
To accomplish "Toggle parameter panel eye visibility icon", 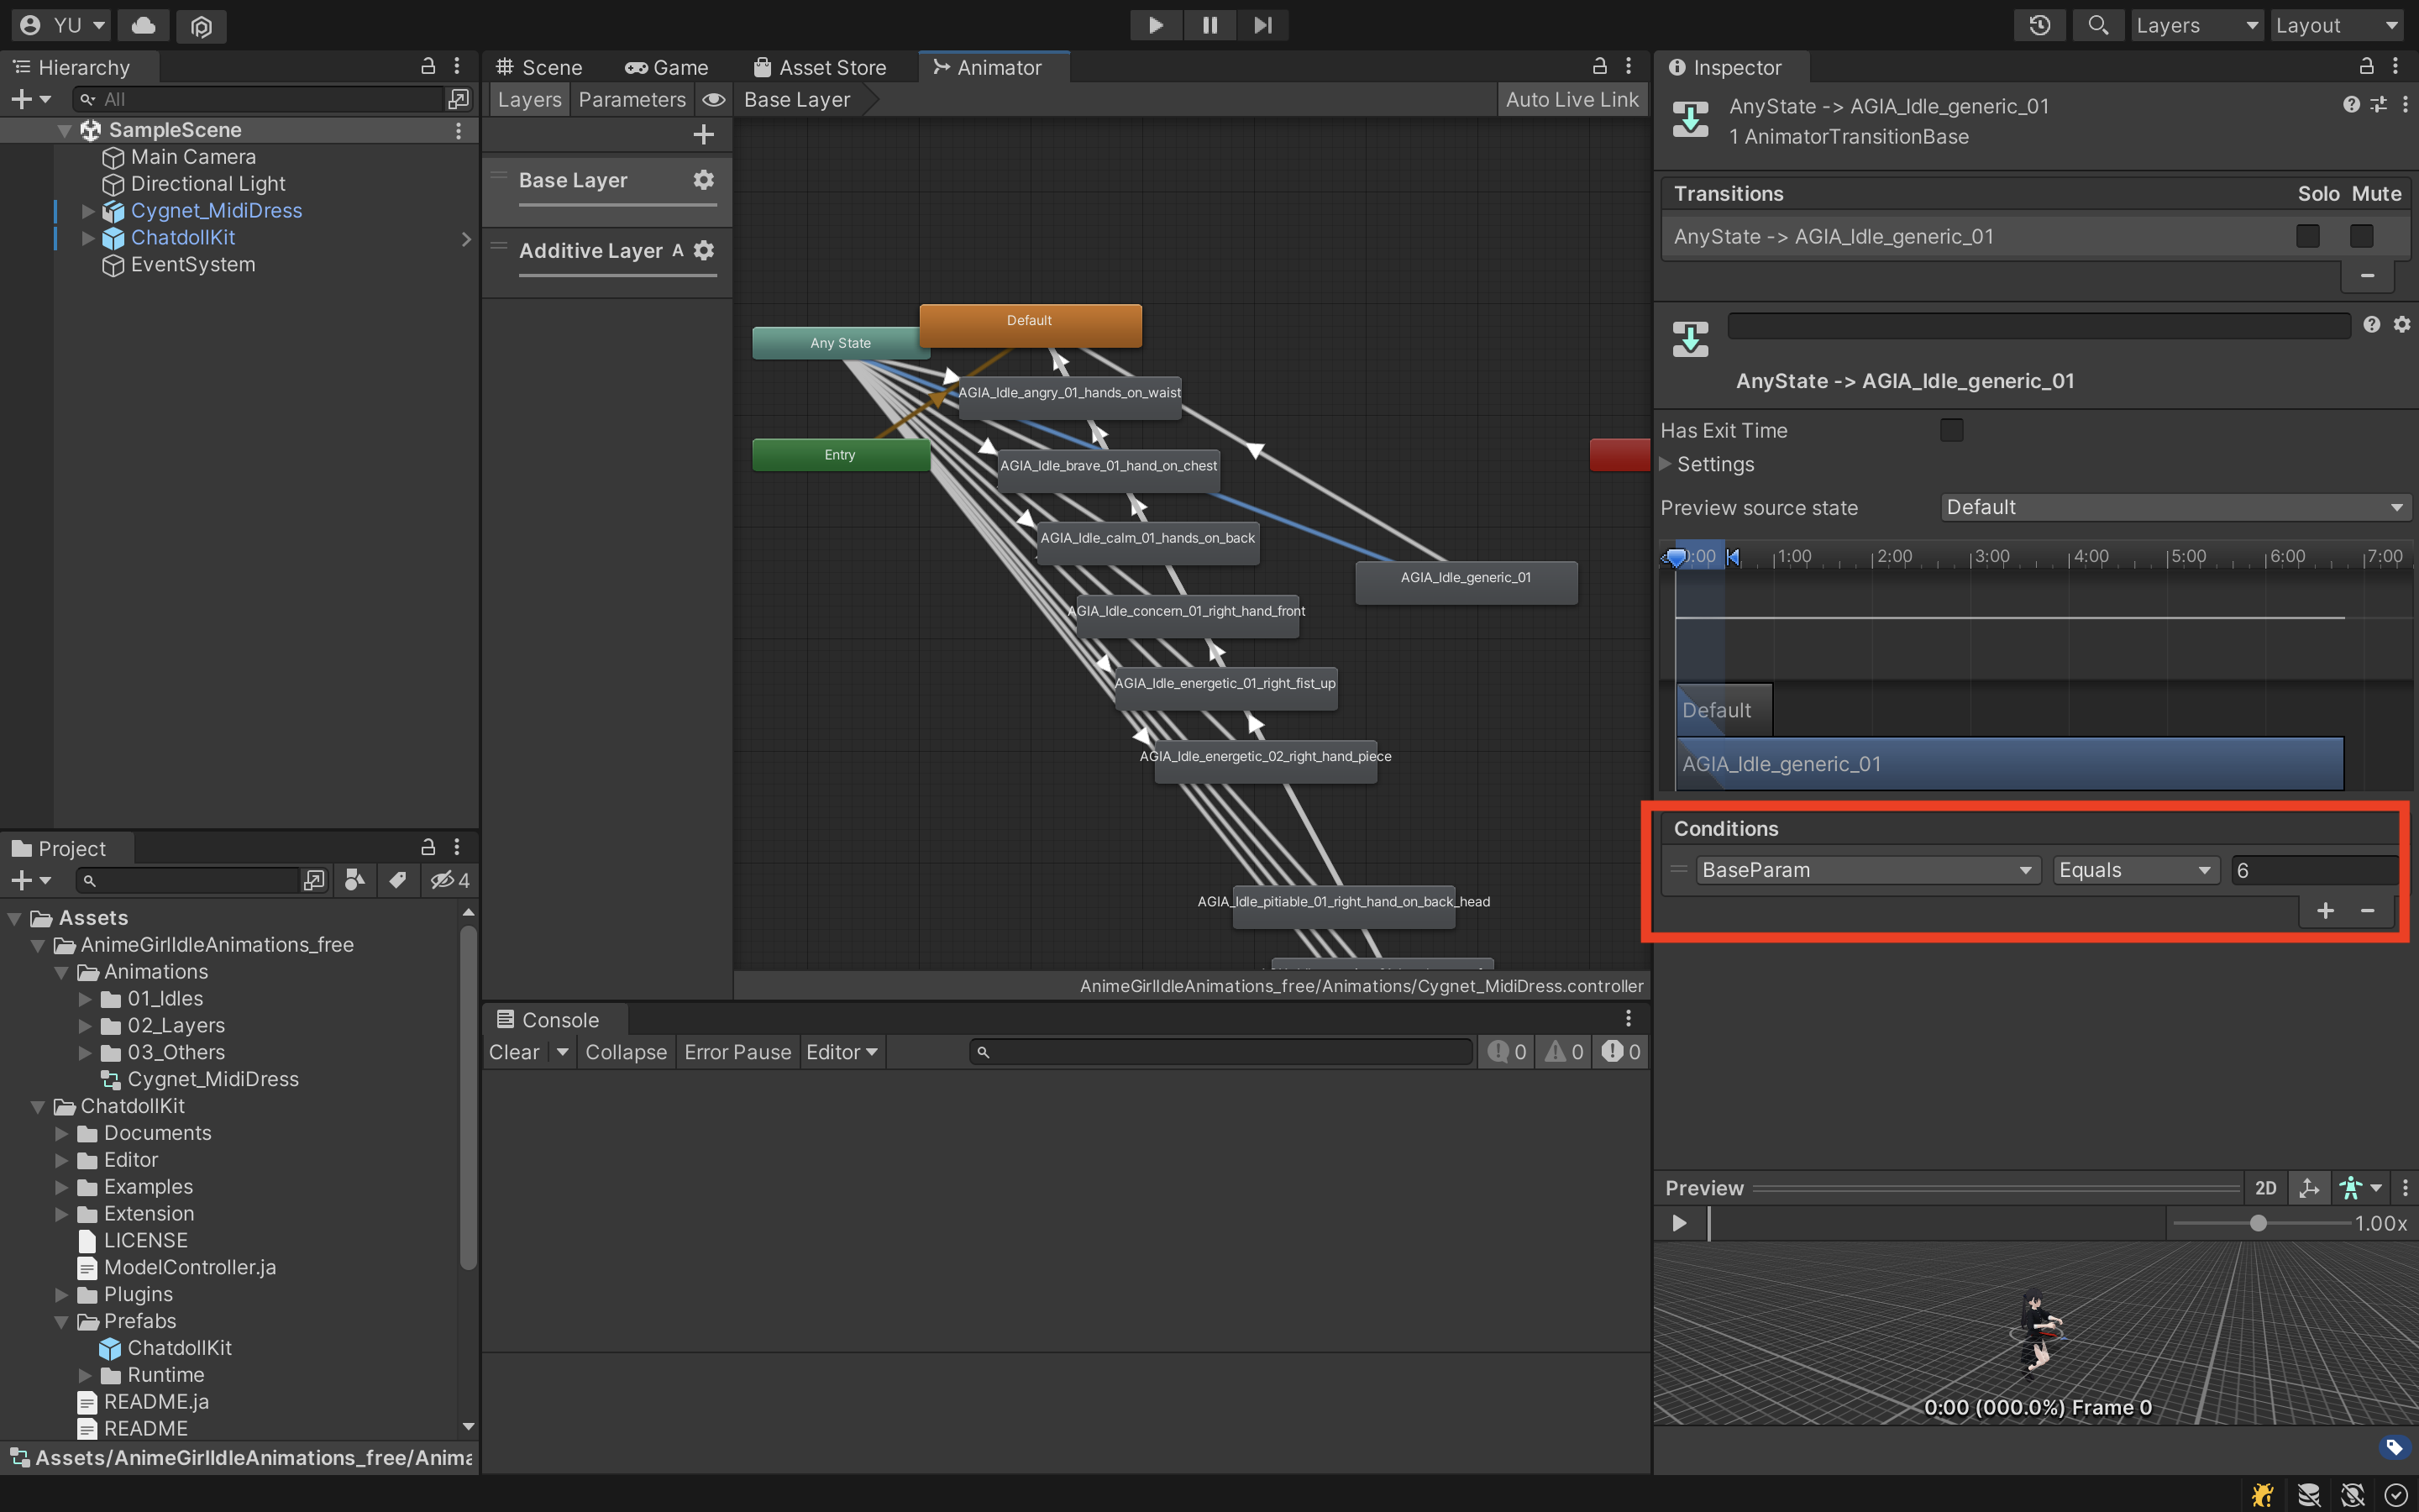I will click(x=713, y=100).
